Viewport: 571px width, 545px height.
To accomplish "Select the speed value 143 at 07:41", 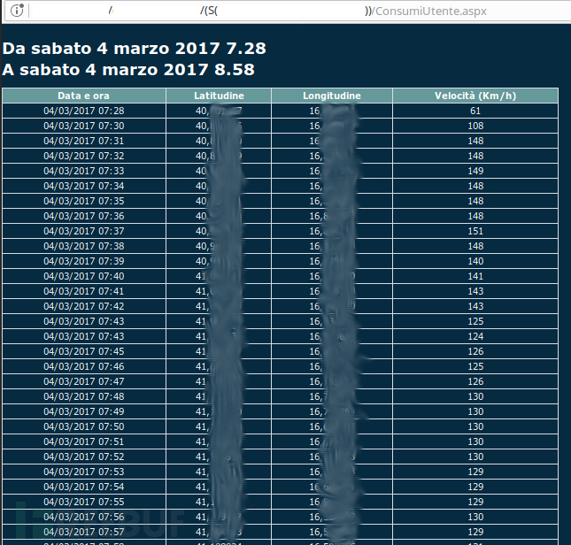I will [x=475, y=291].
